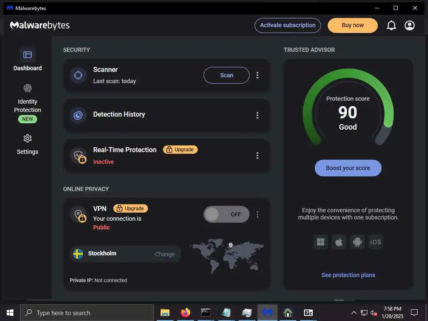428x321 pixels.
Task: Click the Scanner crosshair icon
Action: [78, 75]
